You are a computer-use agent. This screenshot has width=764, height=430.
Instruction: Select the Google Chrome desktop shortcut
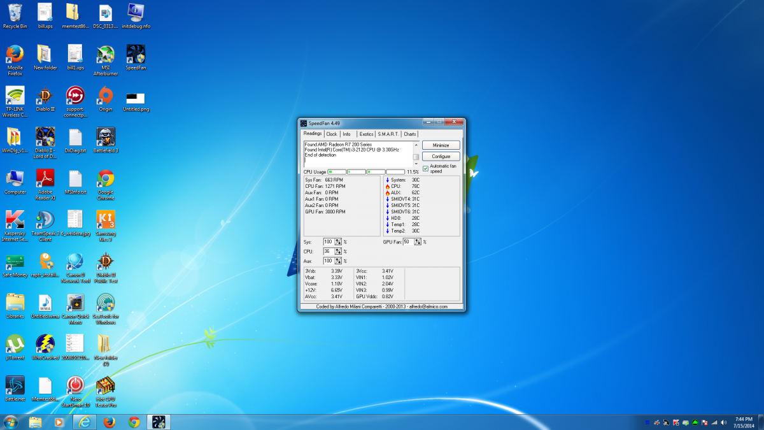(105, 185)
